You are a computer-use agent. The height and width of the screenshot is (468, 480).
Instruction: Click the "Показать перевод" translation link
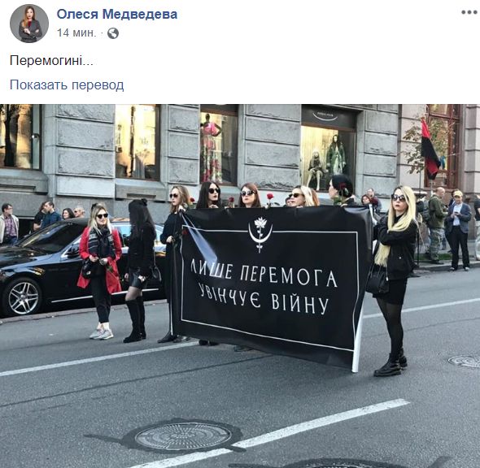(67, 84)
